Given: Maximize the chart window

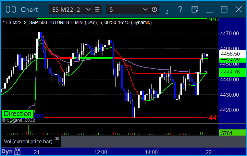Looking at the screenshot, I should click(224, 9).
